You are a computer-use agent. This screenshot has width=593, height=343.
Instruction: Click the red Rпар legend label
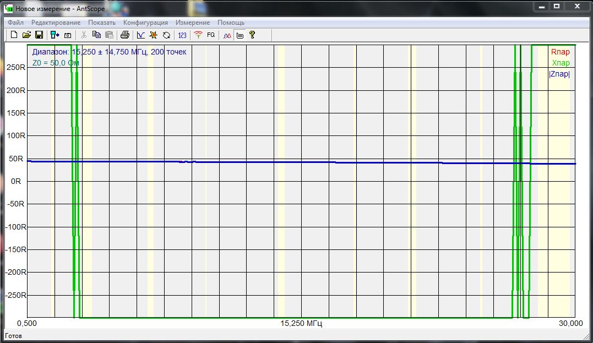[561, 52]
